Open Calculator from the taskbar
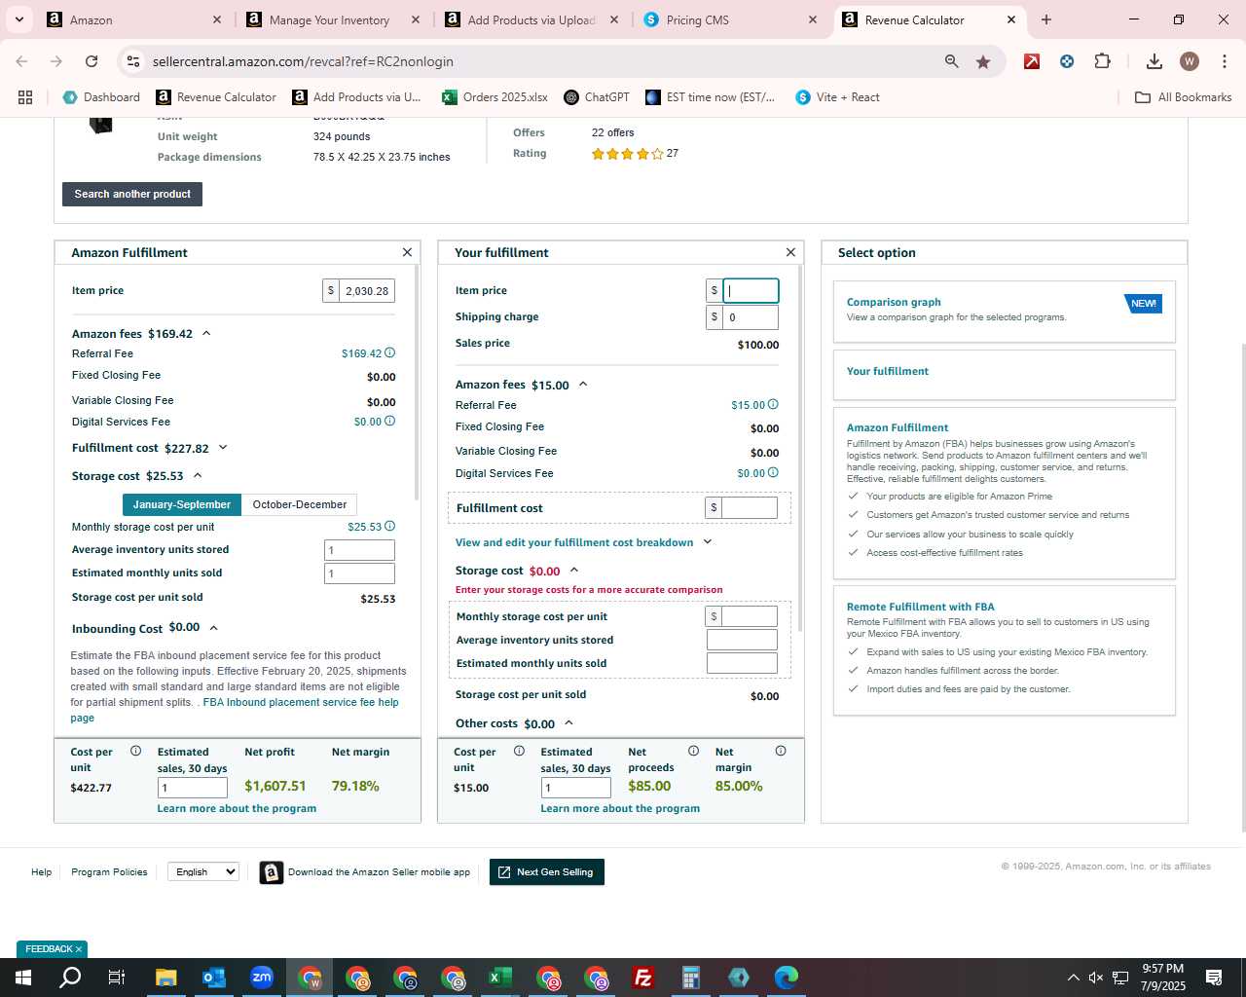The image size is (1246, 997). click(691, 978)
